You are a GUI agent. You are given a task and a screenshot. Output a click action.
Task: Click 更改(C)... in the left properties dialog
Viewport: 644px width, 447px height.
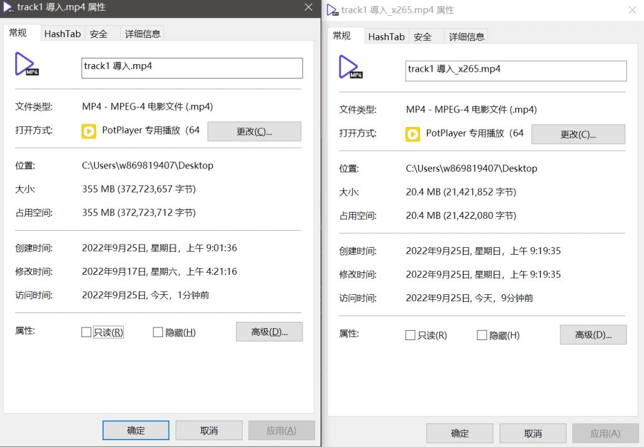[254, 131]
